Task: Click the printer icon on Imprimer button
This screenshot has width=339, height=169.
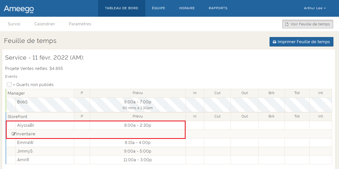Action: [x=275, y=42]
